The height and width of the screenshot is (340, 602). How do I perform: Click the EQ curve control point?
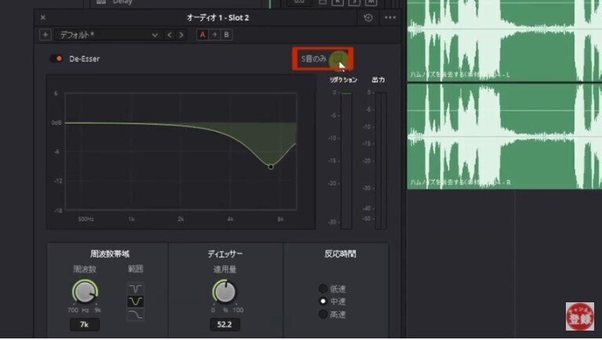click(x=271, y=166)
